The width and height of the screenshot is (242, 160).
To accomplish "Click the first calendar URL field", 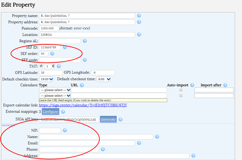I will [119, 90].
